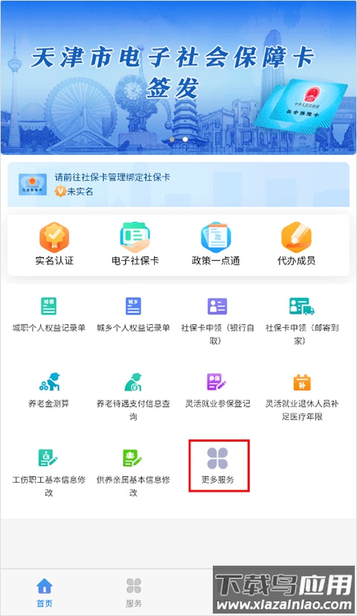Open 供养亲属基本信息修改 icon

132,457
